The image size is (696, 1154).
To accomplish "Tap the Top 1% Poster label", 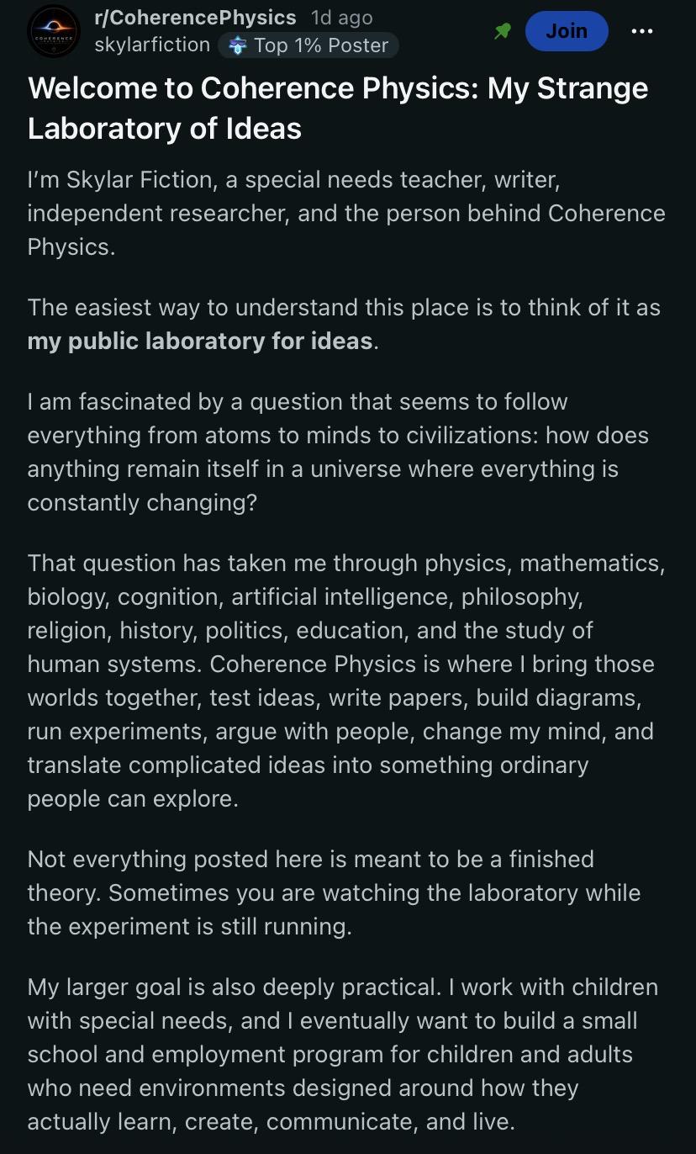I will 321,45.
